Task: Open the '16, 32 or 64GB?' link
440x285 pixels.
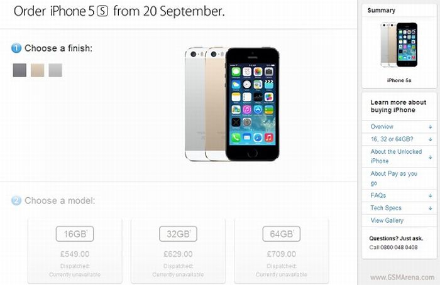Action: click(x=392, y=139)
